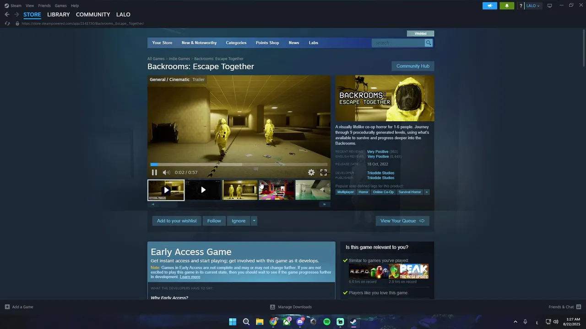Pause the trailer video
586x329 pixels.
coord(154,172)
